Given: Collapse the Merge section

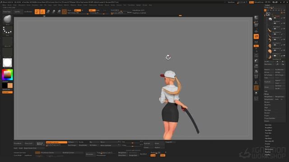Looking at the screenshot, I should pos(267,94).
